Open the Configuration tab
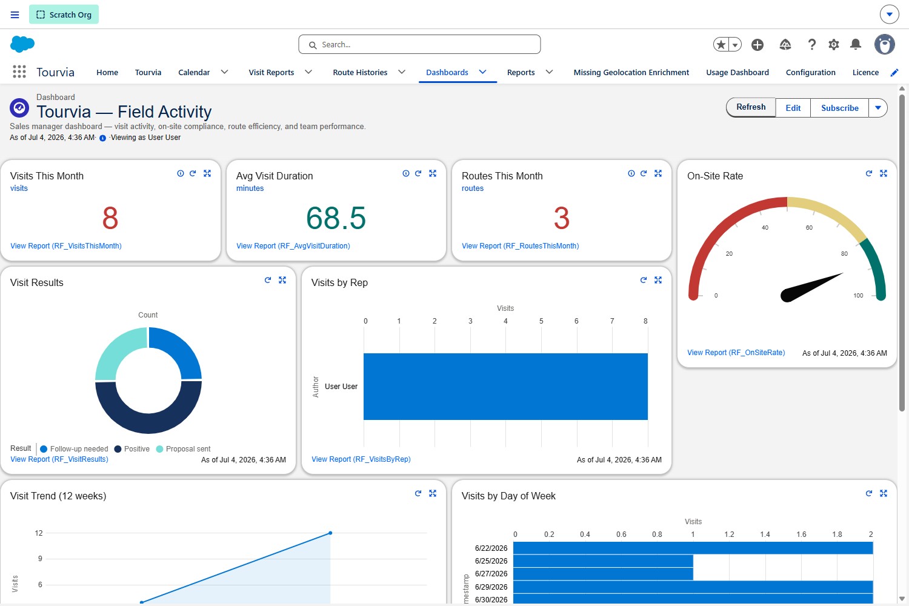Screen dimensions: 909x606 [x=811, y=72]
